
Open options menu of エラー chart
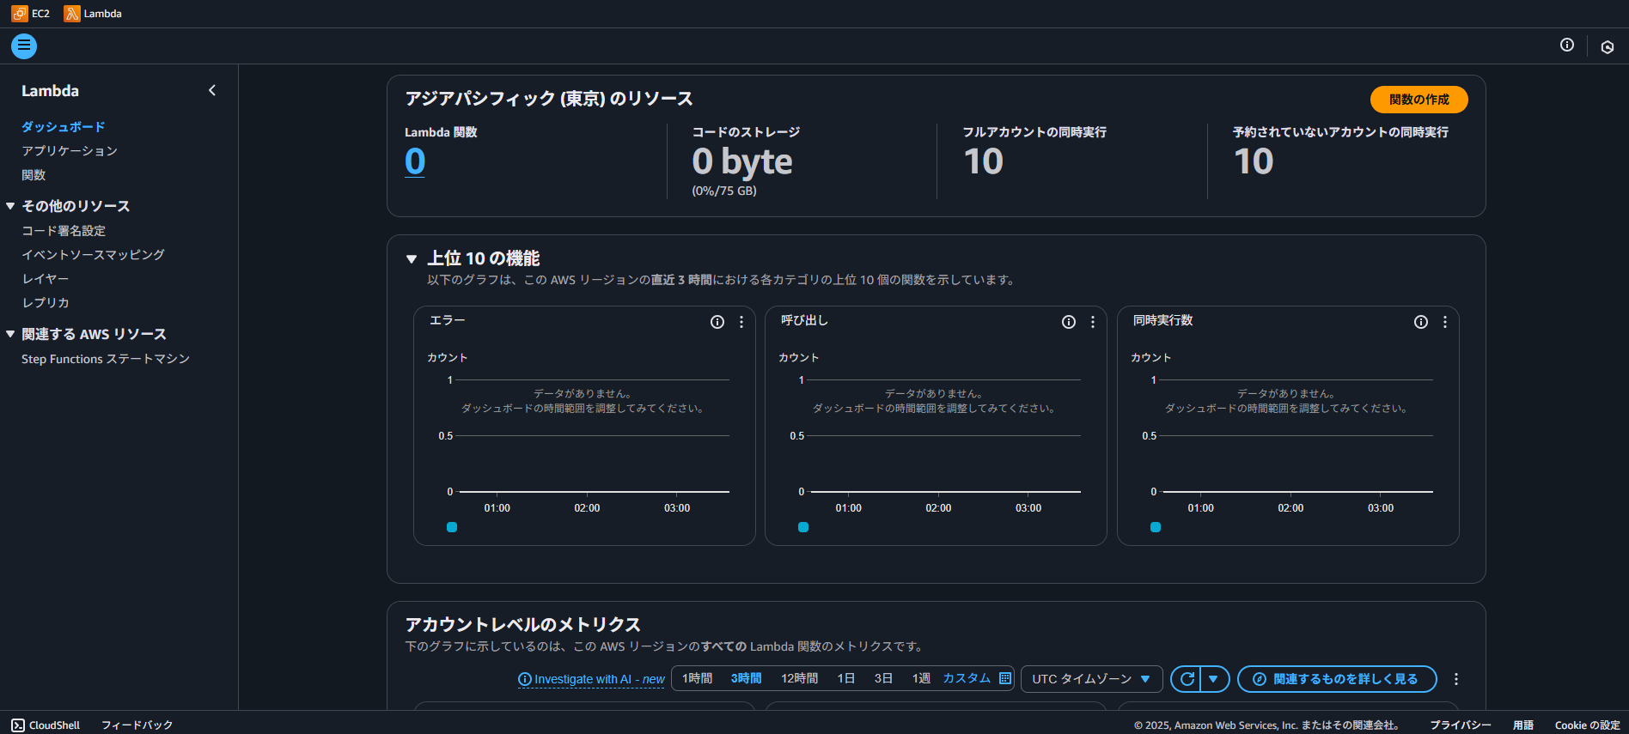[741, 322]
